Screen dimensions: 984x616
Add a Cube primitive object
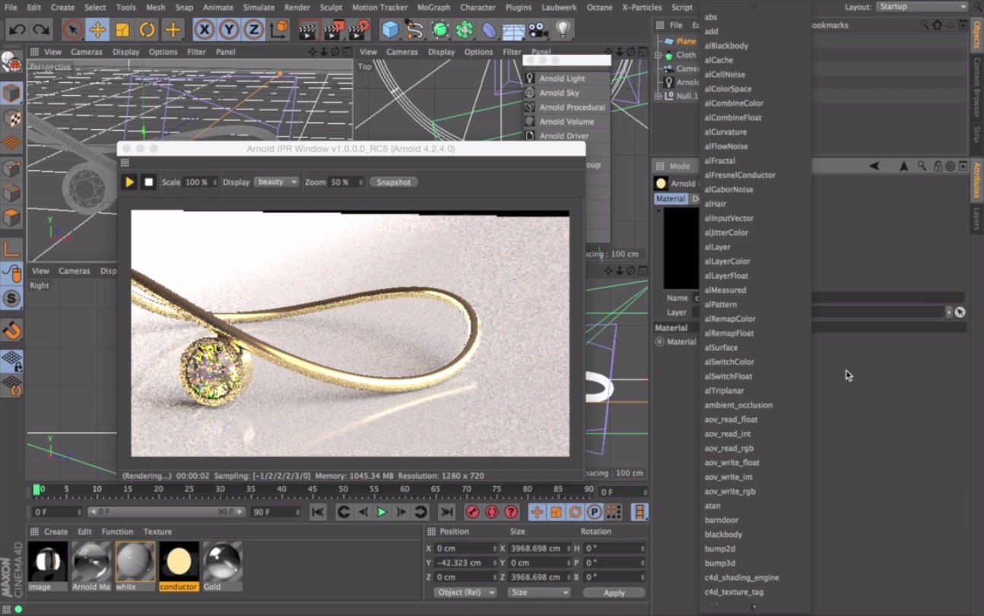390,30
